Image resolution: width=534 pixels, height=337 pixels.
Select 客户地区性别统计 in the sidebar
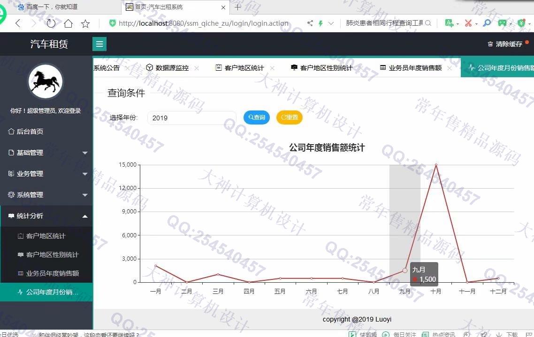[x=46, y=255]
